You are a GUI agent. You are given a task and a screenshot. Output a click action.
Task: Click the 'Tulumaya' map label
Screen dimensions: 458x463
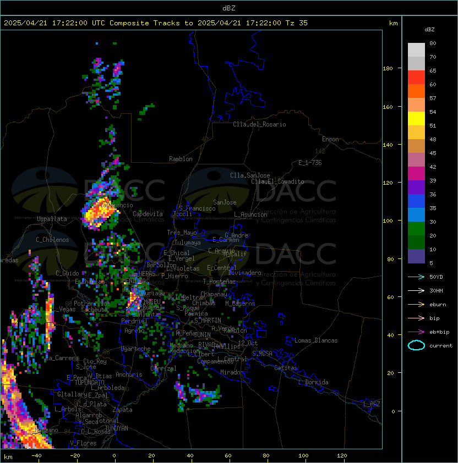[x=188, y=242]
